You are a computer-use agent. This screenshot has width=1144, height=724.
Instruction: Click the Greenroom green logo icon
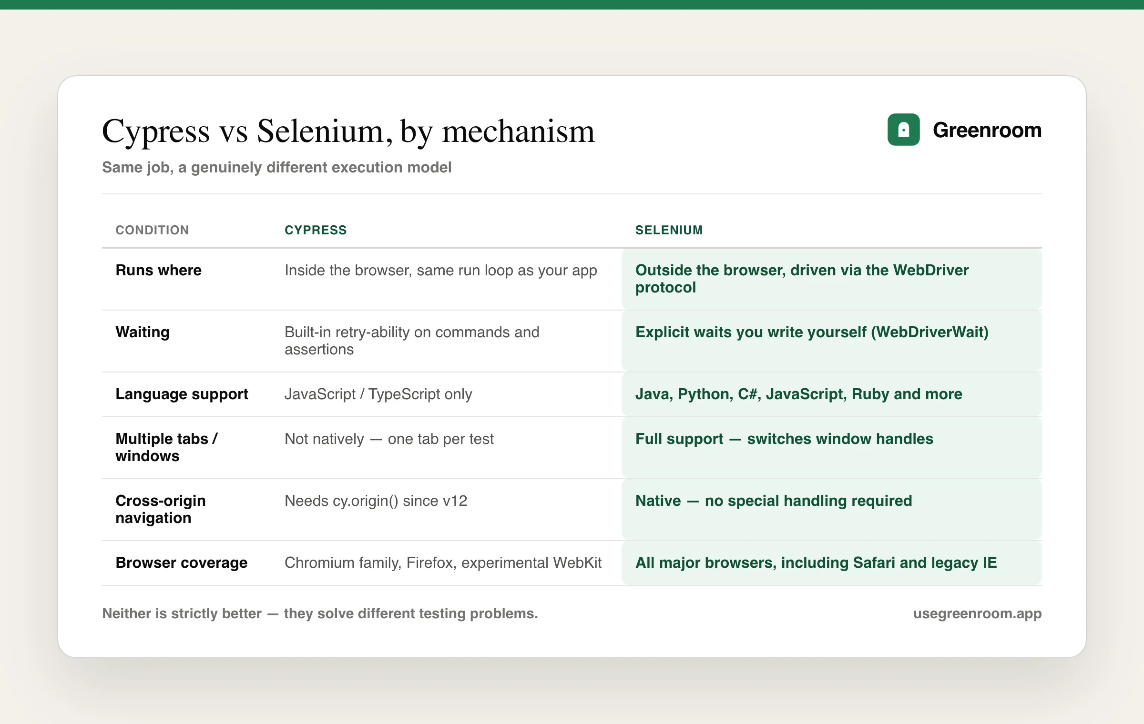coord(903,130)
